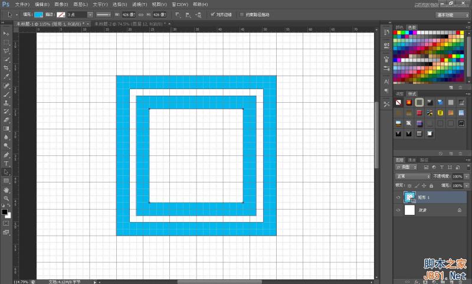Viewport: 472px width, 284px height.
Task: Select the Gradient tool
Action: coord(6,129)
